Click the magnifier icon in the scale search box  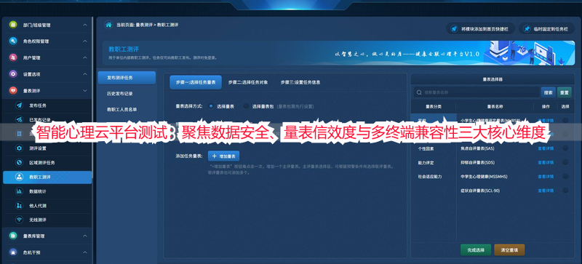(420, 92)
